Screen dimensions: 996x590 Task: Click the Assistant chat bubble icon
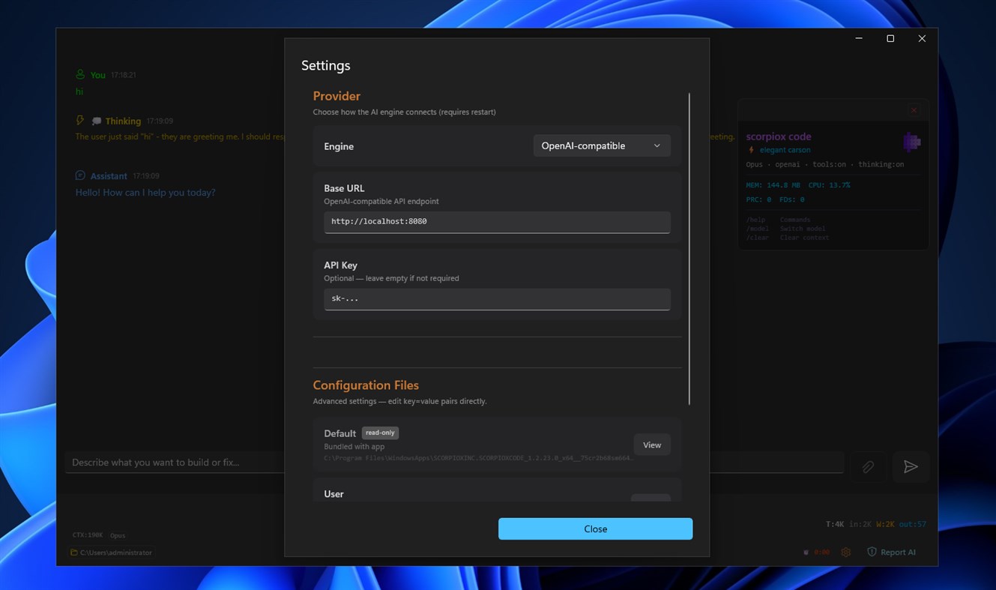tap(80, 175)
